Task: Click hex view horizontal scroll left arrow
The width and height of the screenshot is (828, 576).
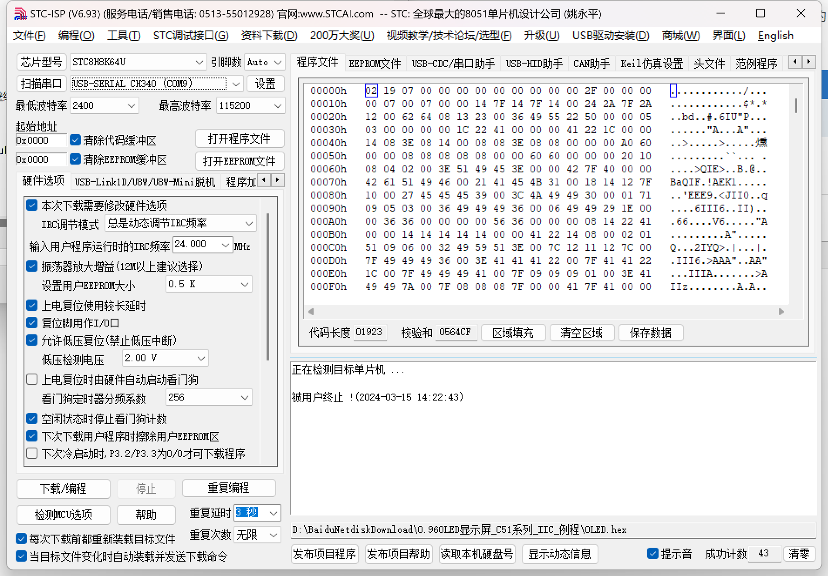Action: [x=311, y=312]
